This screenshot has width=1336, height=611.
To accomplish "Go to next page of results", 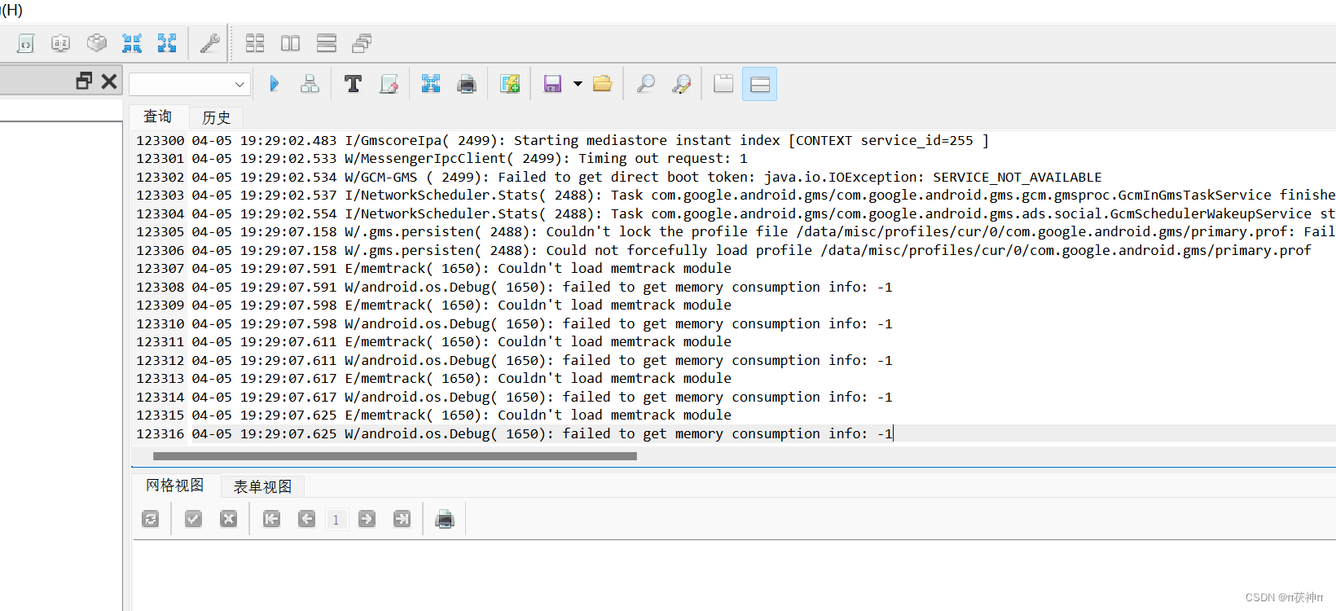I will [367, 519].
